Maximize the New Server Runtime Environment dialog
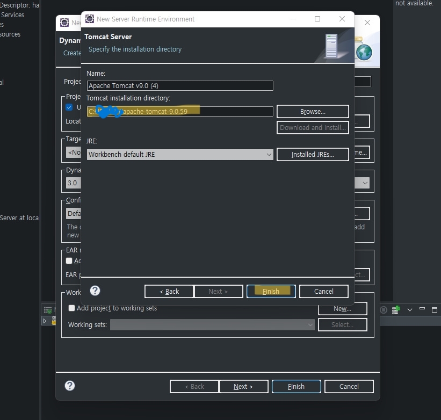The height and width of the screenshot is (420, 441). tap(317, 19)
